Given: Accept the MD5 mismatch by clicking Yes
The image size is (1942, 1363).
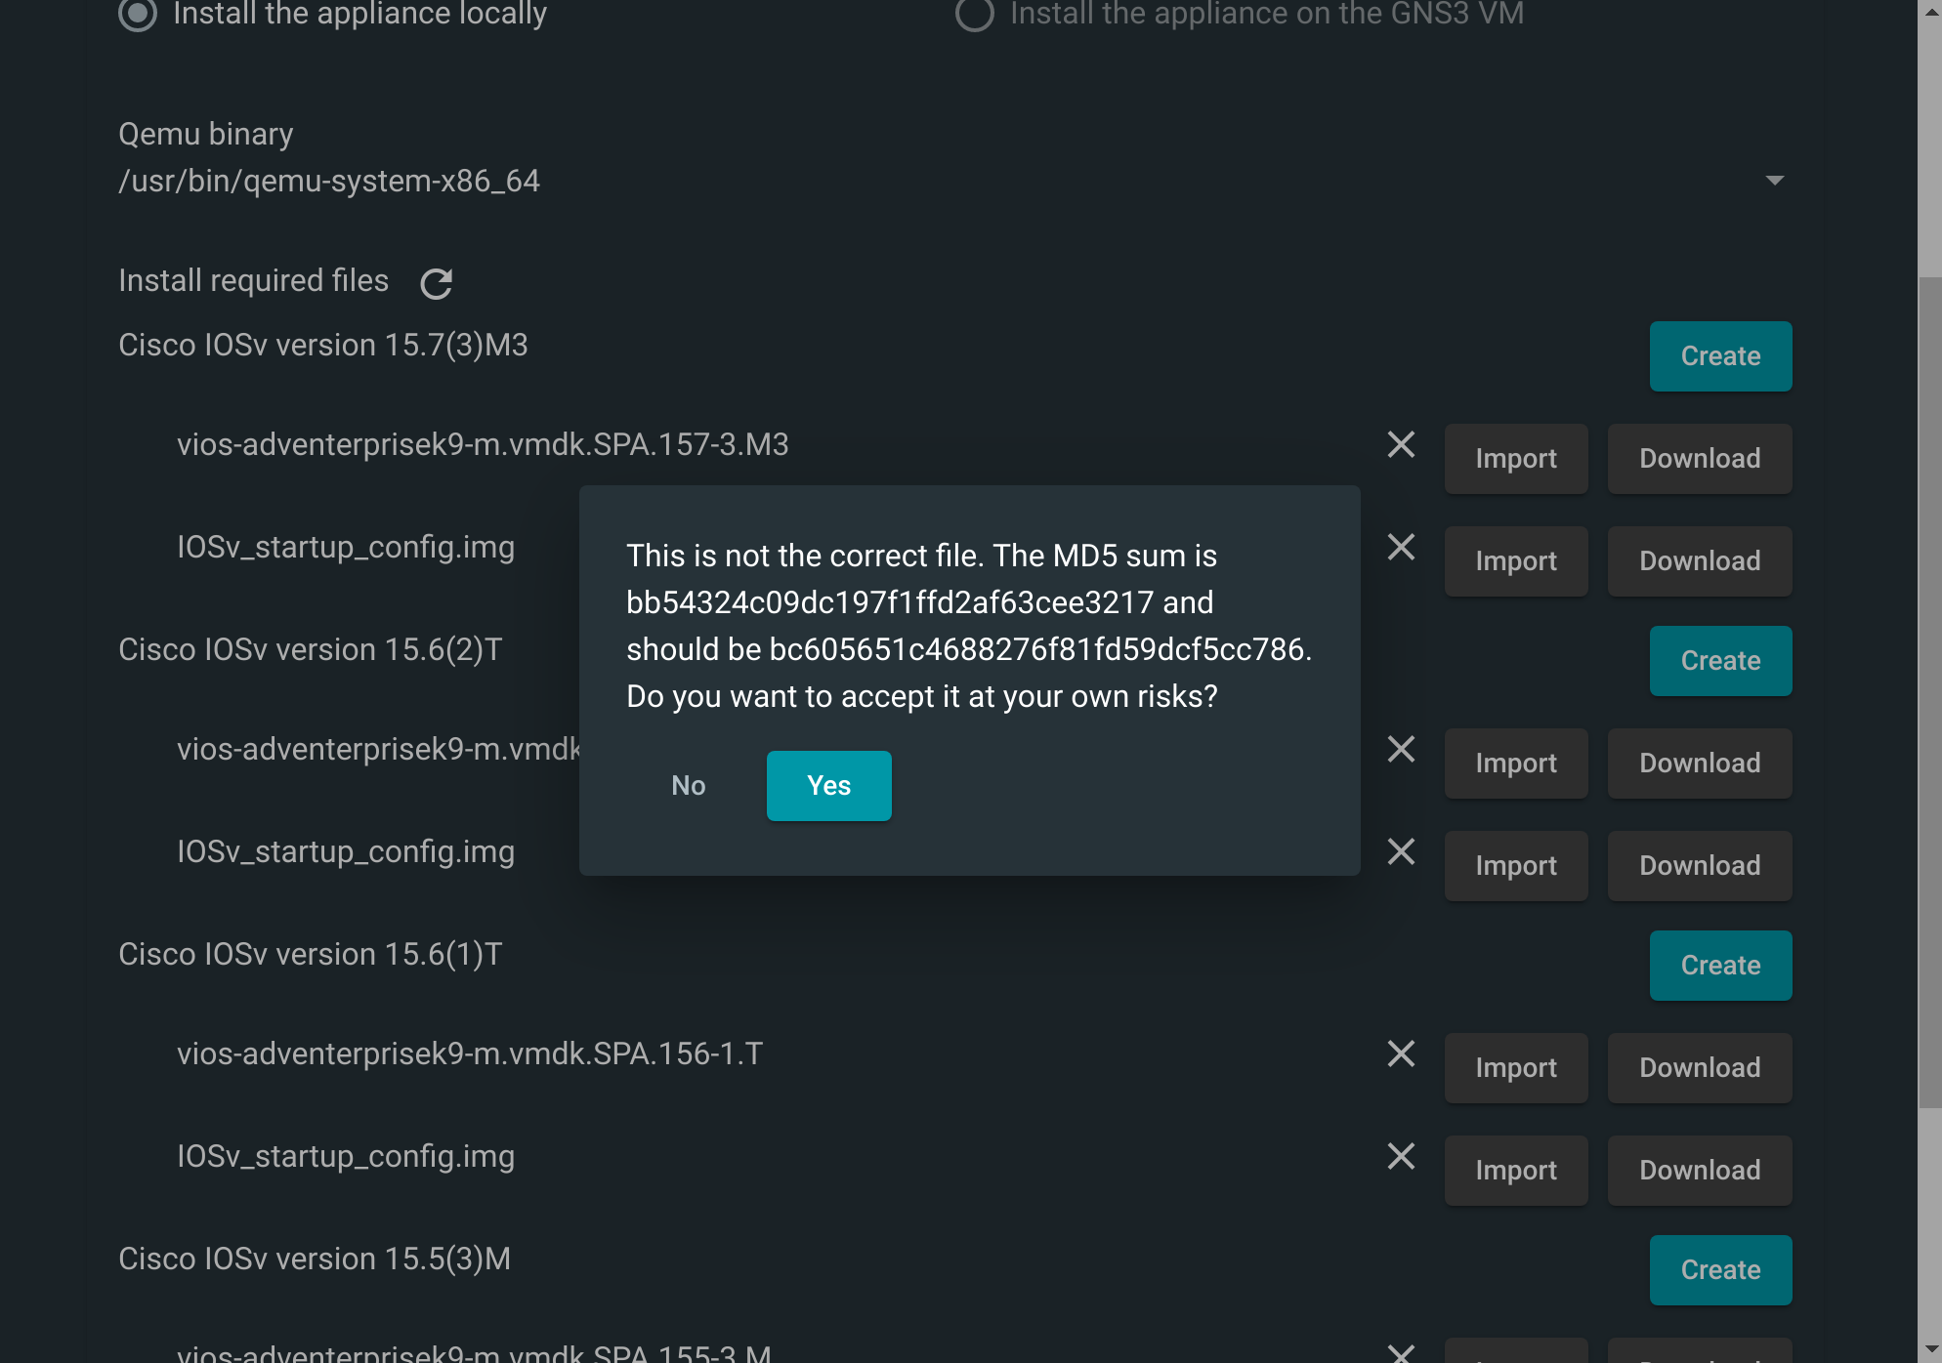Looking at the screenshot, I should click(828, 785).
